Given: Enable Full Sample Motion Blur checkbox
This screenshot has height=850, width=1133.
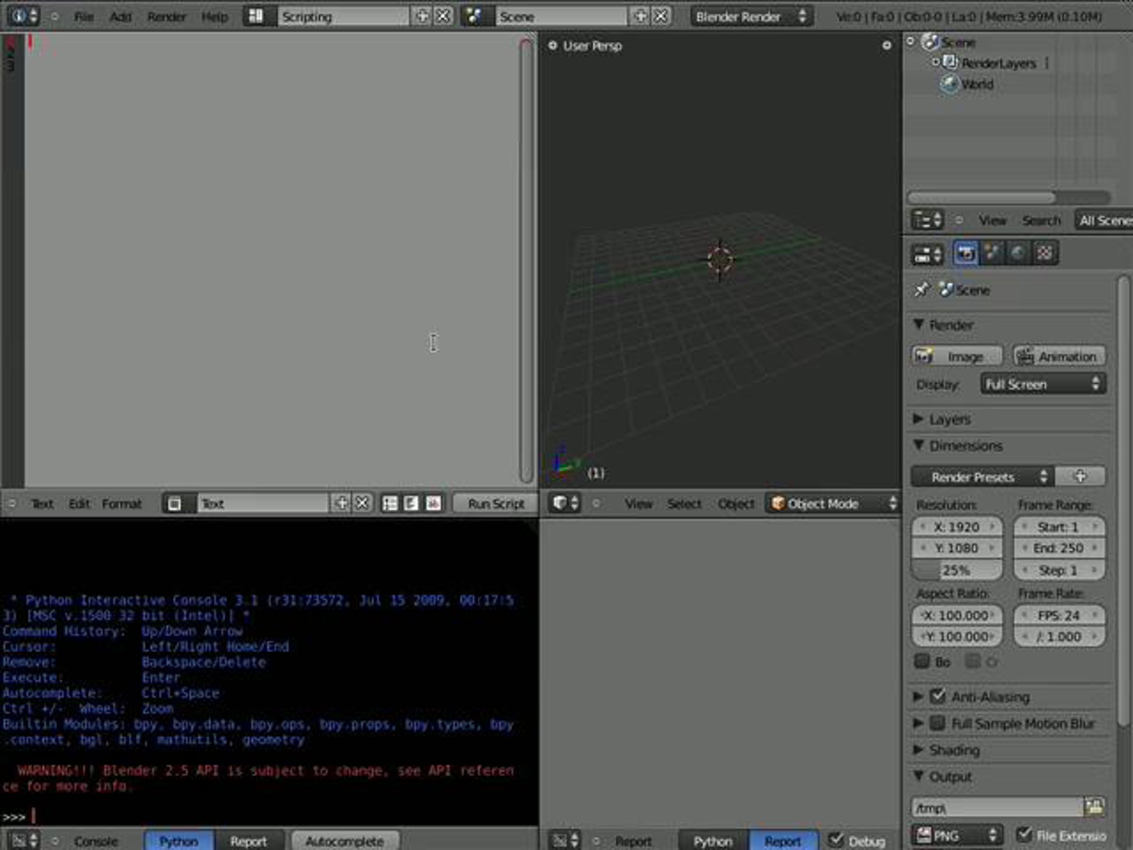Looking at the screenshot, I should point(938,723).
